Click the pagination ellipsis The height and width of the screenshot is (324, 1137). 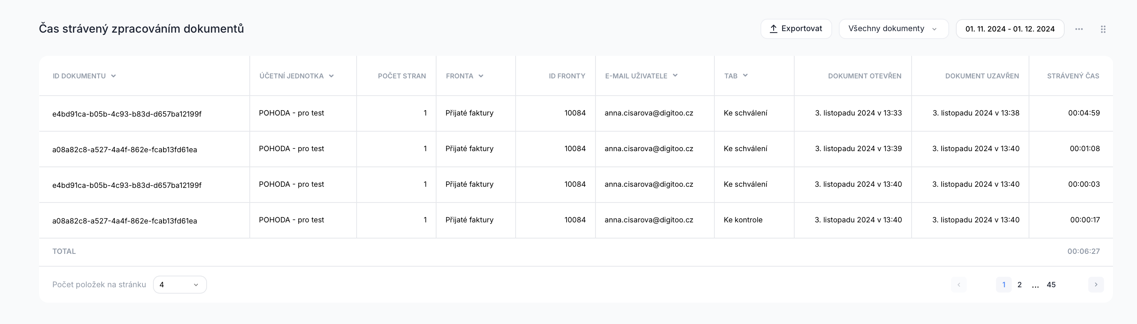[x=1035, y=286]
